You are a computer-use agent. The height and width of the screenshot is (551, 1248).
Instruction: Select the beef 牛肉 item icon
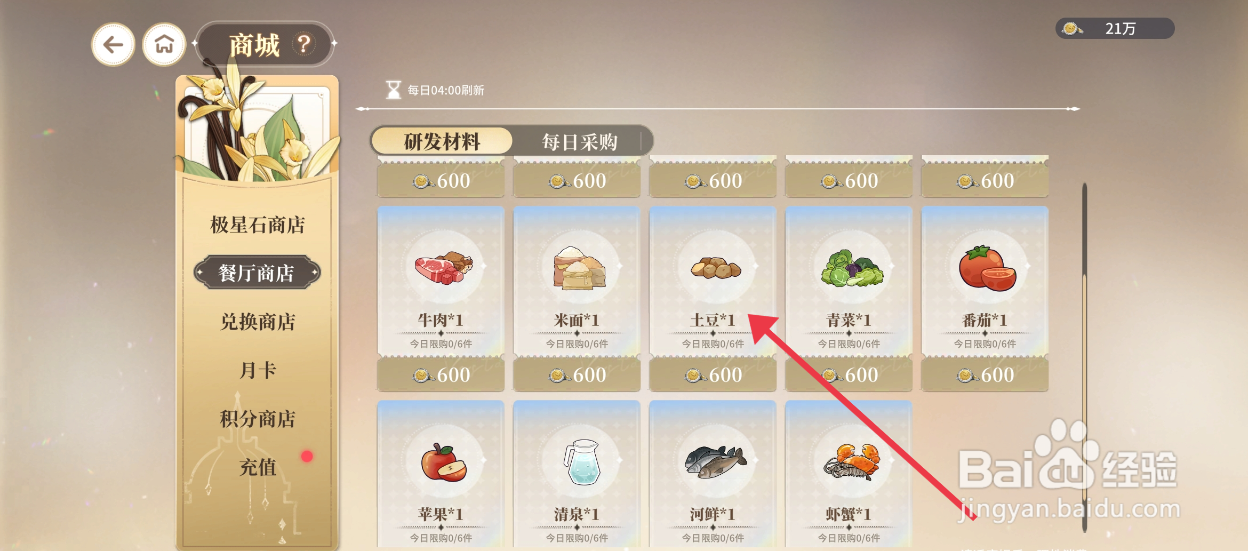444,267
